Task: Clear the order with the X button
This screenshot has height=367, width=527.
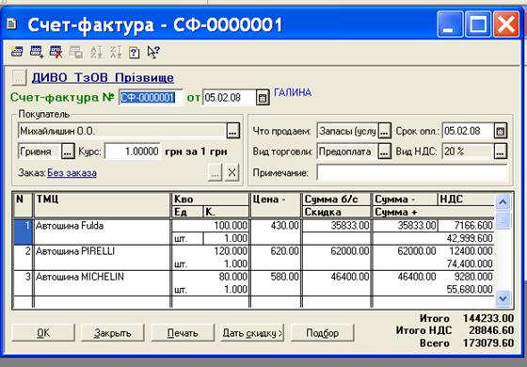Action: tap(232, 173)
